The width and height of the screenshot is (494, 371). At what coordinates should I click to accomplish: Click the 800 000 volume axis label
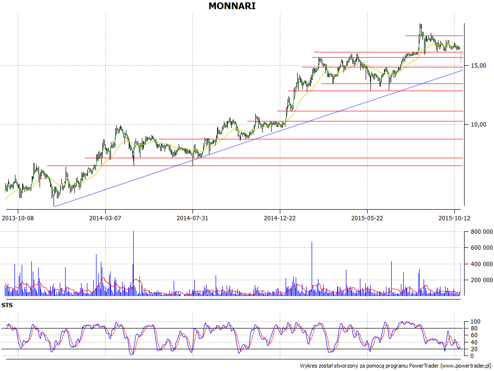click(x=482, y=232)
